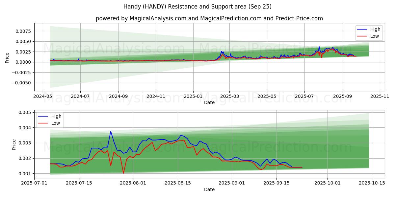Screen dimensions: 395x197
Task: Click the blue High line swatch in bottom legend
Action: 43,117
